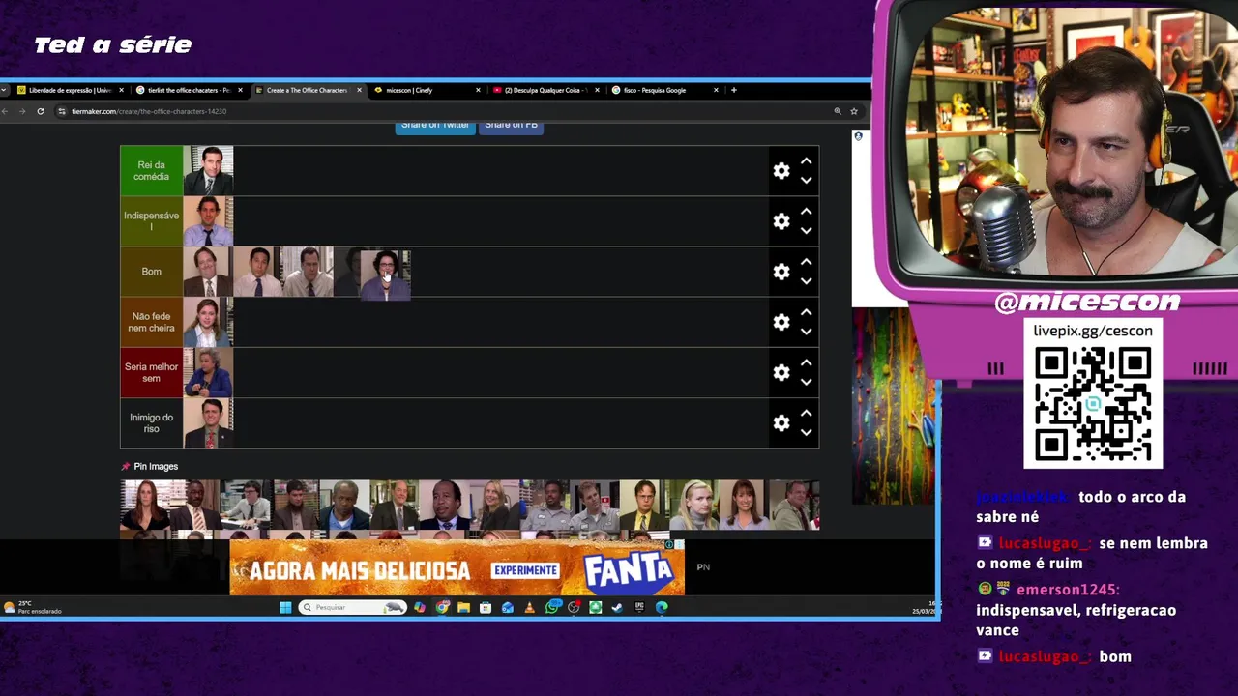Click the olive Indispensável tier label
The height and width of the screenshot is (696, 1238).
click(152, 221)
